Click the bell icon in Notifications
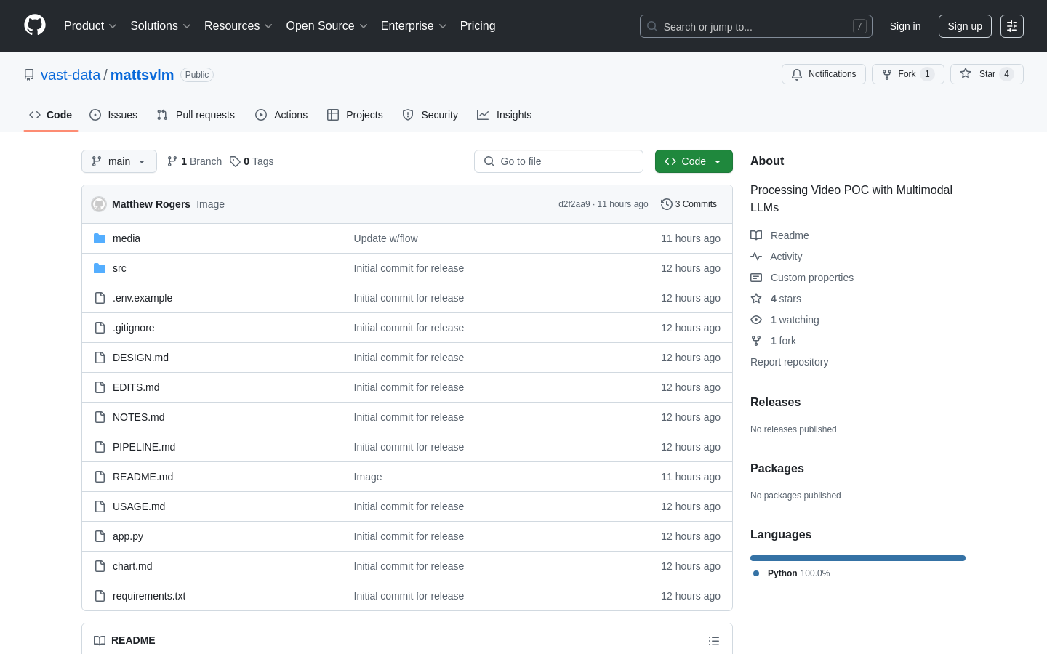Screen dimensions: 1047x654 pos(797,74)
